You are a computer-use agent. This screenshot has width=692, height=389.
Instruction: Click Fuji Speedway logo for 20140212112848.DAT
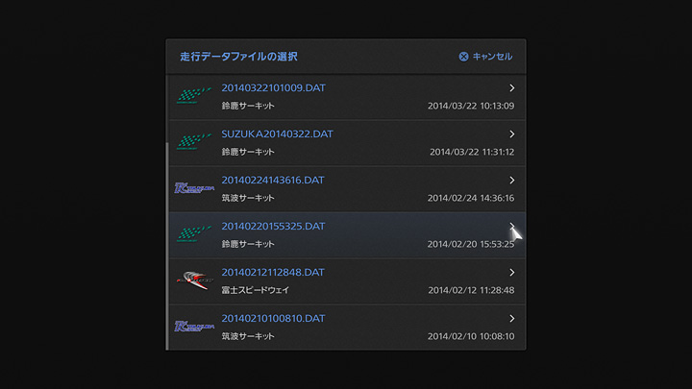193,280
